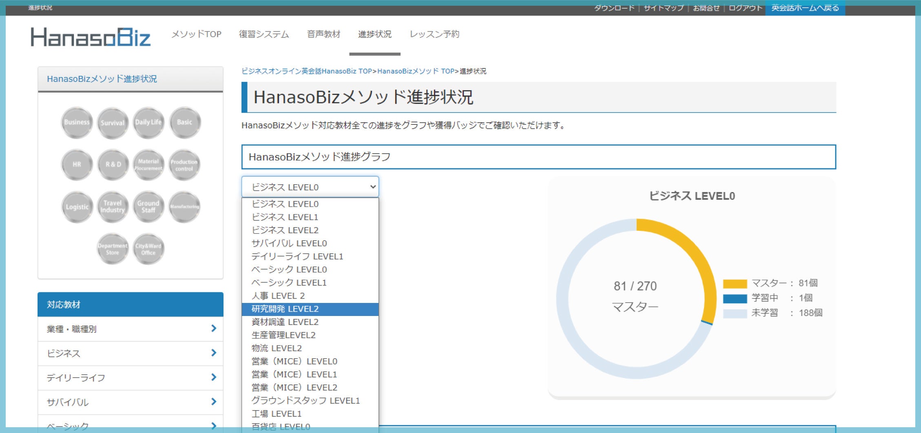Viewport: 921px width, 433px height.
Task: Expand the サバイバル sidebar row
Action: [131, 402]
